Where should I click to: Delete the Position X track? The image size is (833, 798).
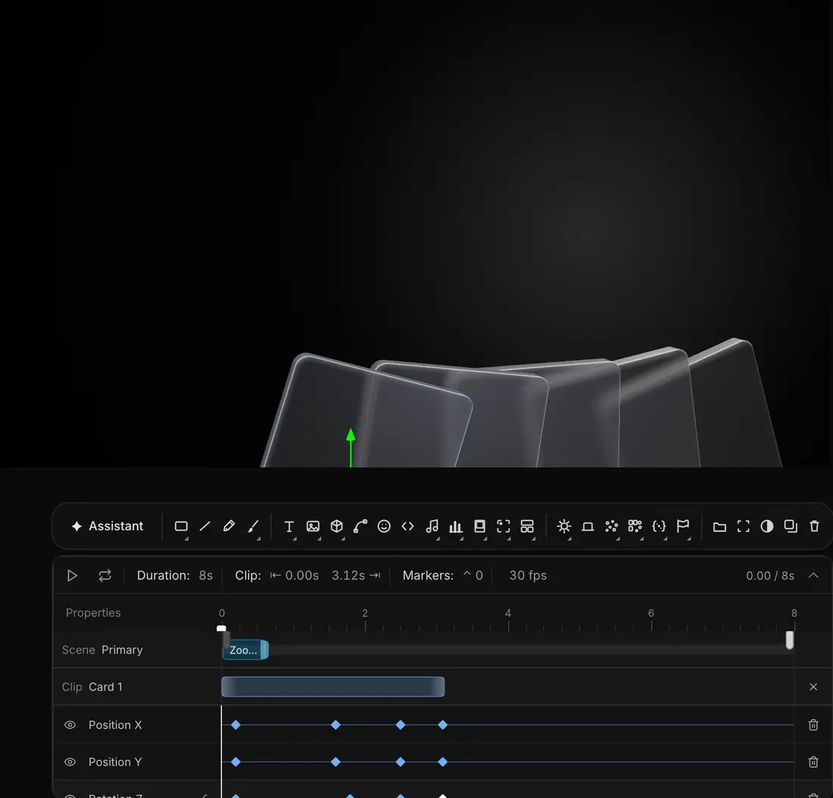[x=813, y=725]
